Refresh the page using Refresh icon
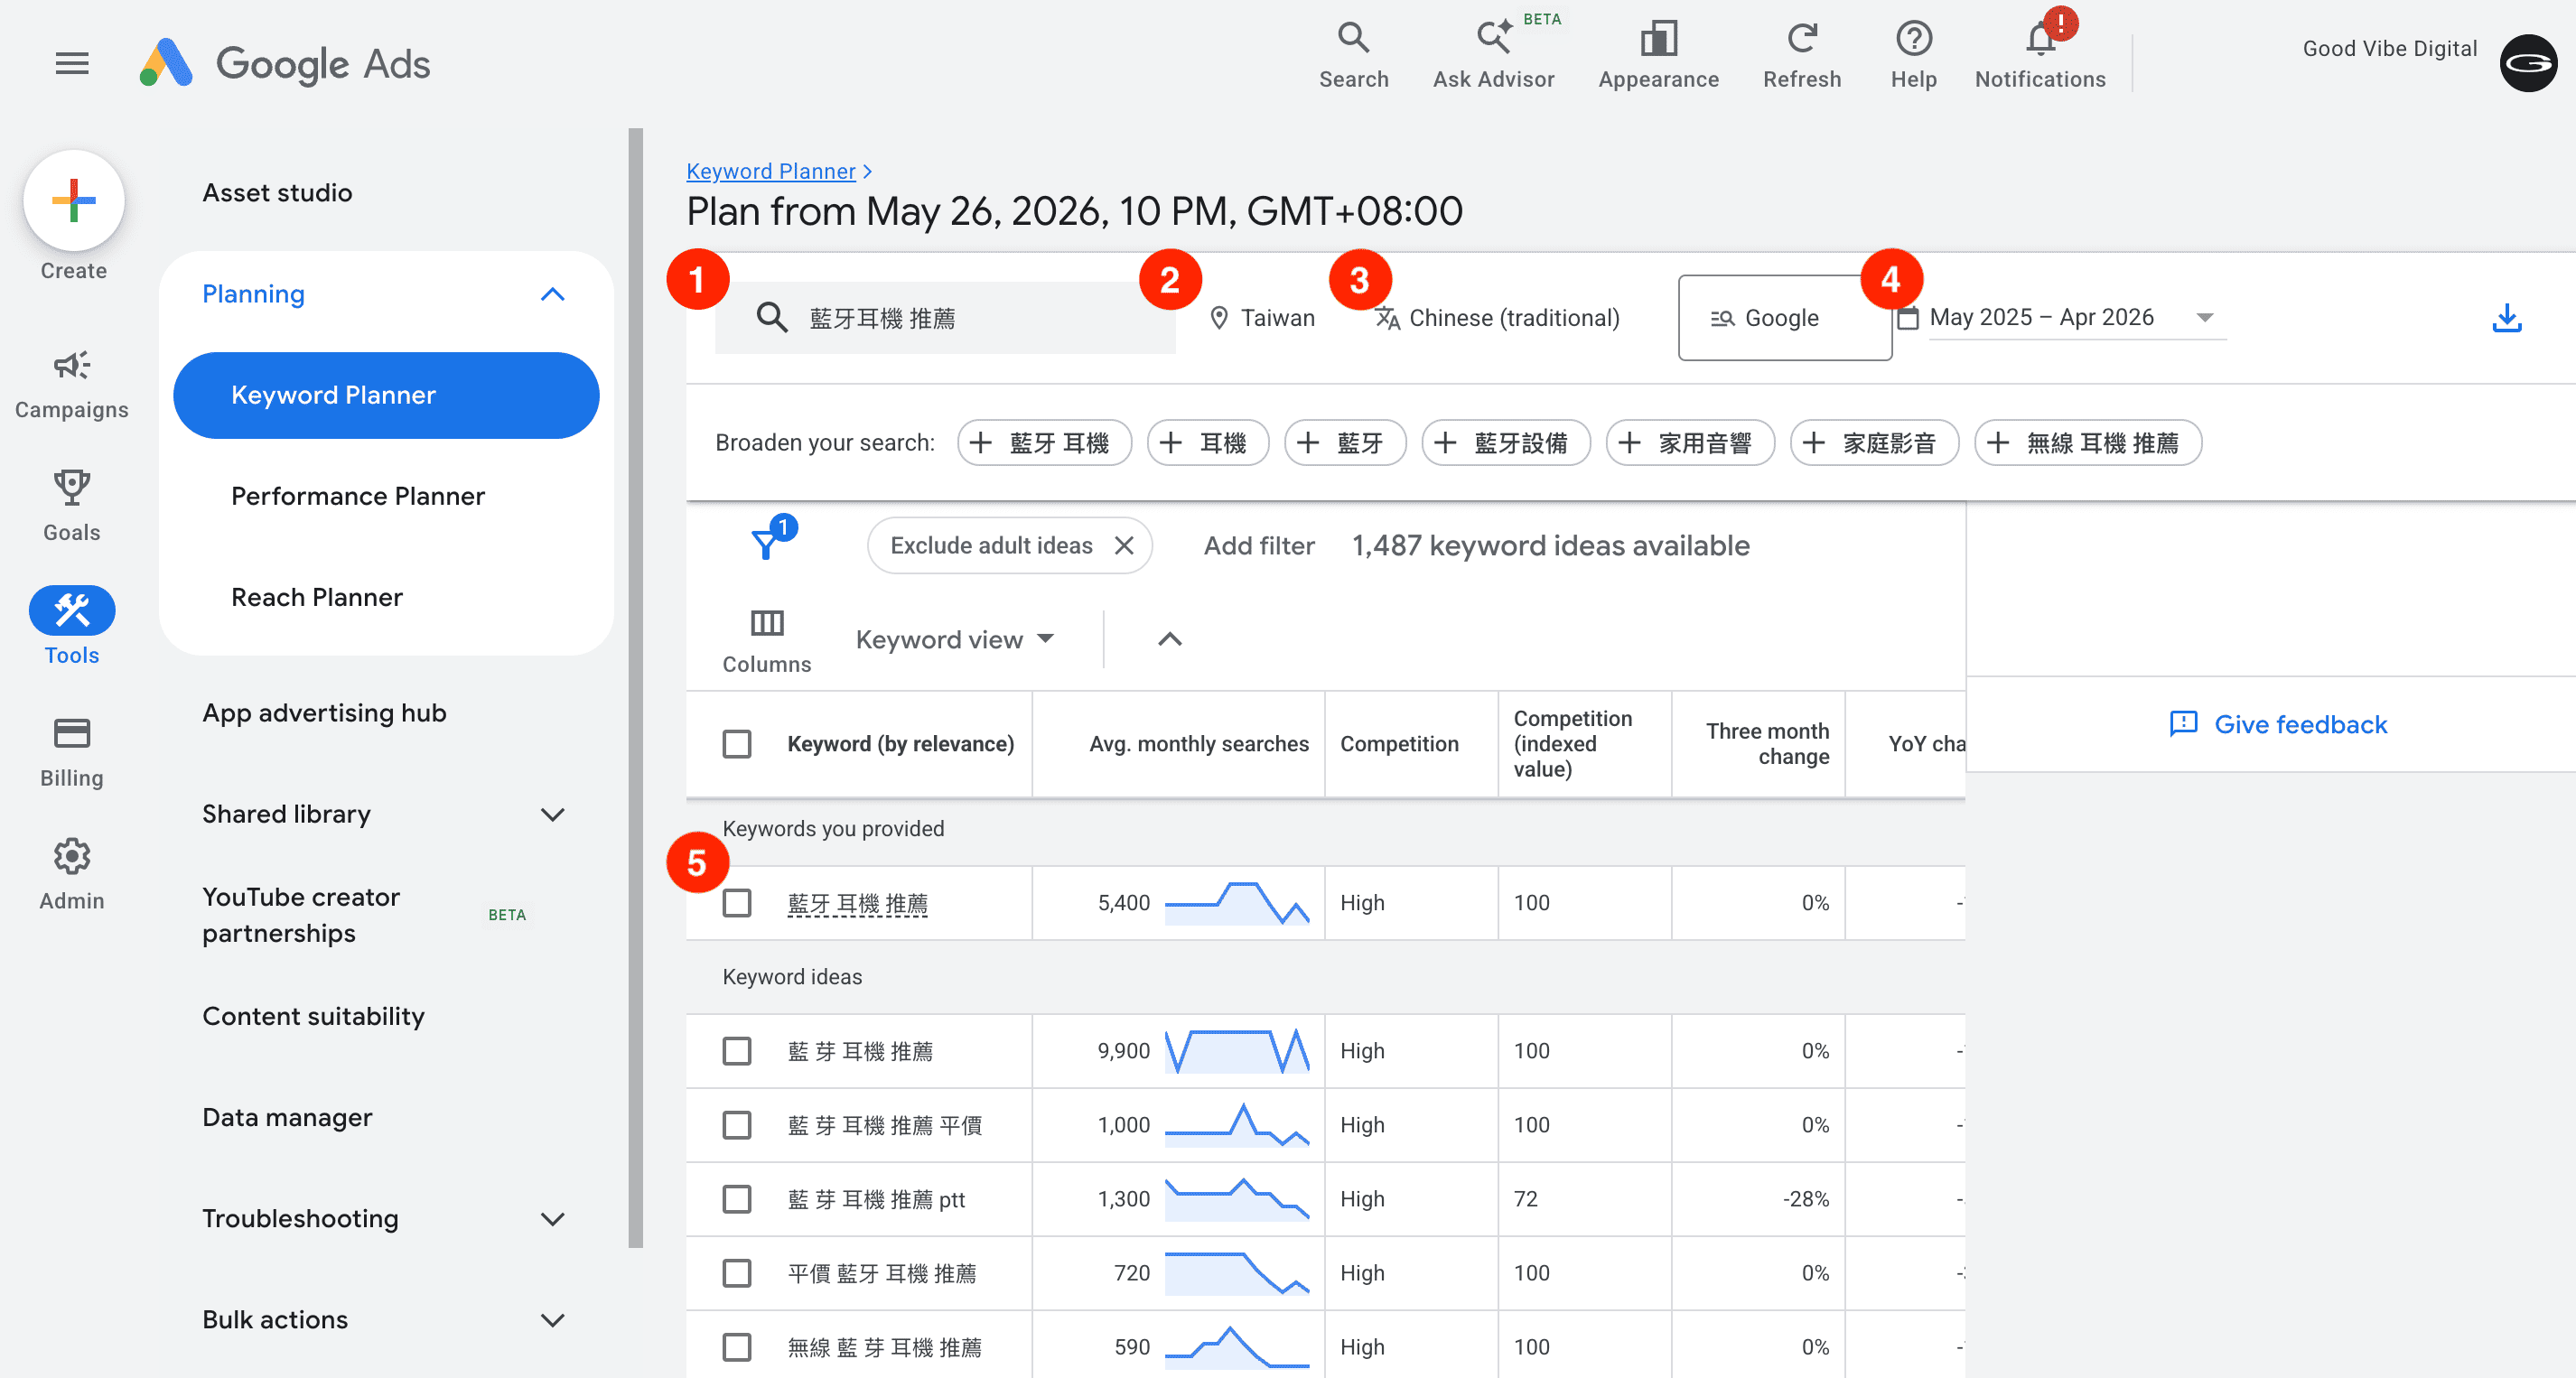Viewport: 2576px width, 1378px height. [1801, 56]
